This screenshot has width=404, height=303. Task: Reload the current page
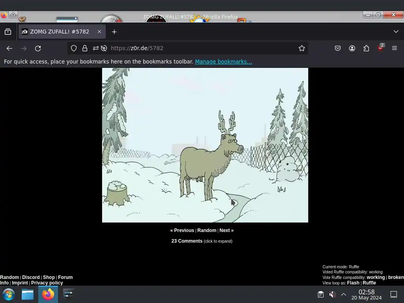pos(38,48)
